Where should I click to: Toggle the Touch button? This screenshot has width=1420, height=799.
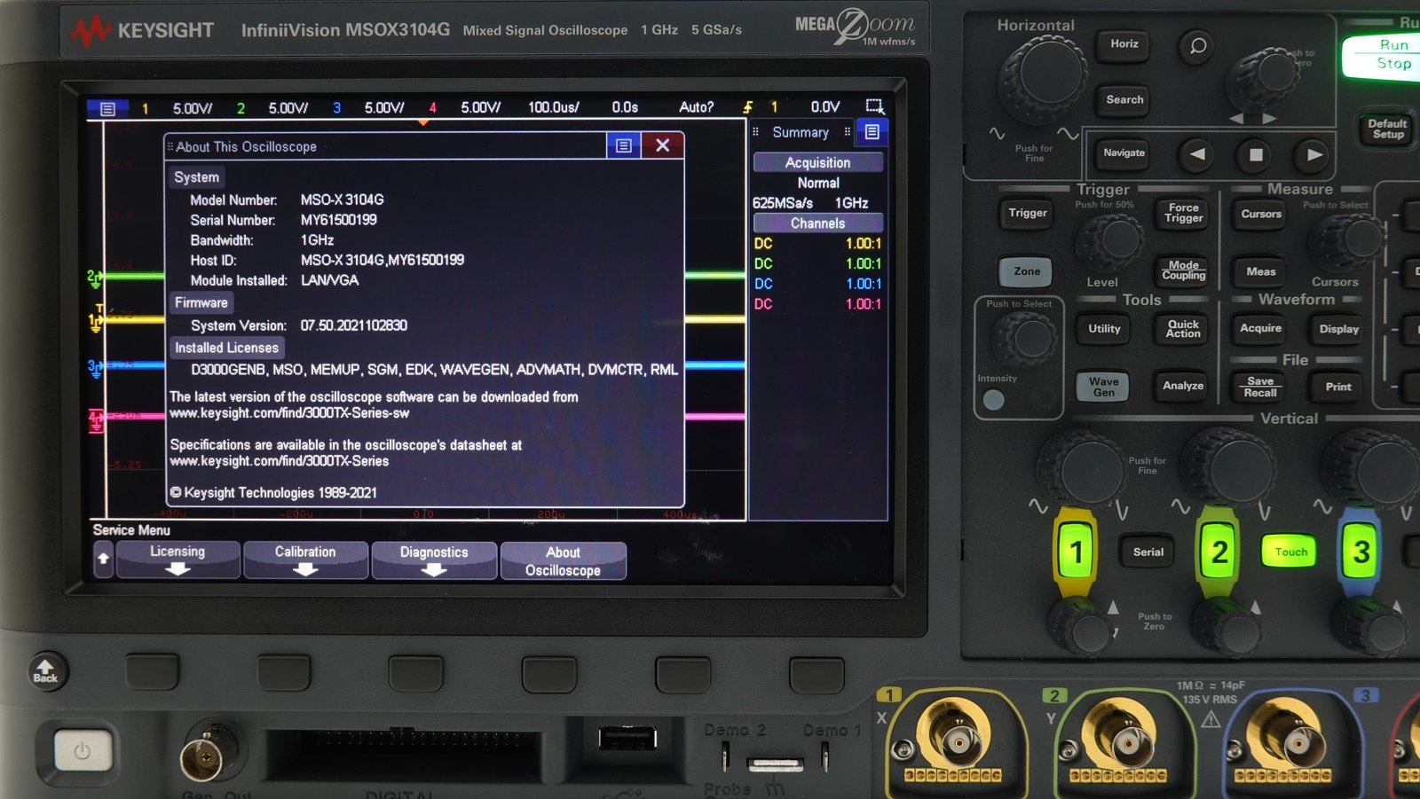coord(1290,552)
